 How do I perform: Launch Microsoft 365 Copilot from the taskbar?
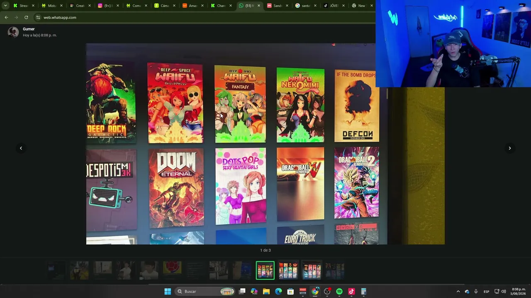pos(254,291)
